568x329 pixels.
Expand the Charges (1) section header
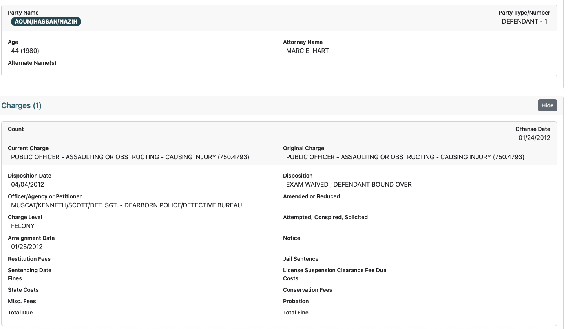(x=21, y=105)
